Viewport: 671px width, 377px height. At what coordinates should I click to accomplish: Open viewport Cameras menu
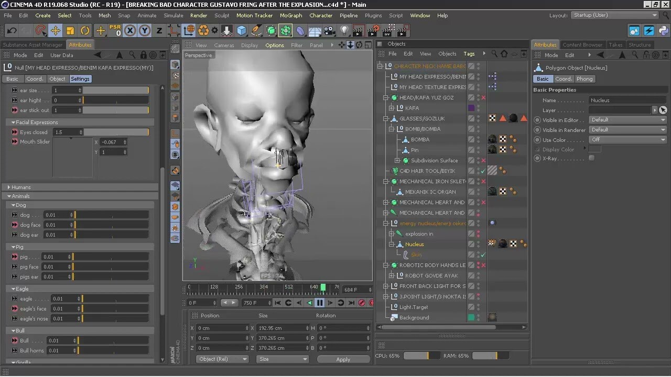tap(224, 46)
